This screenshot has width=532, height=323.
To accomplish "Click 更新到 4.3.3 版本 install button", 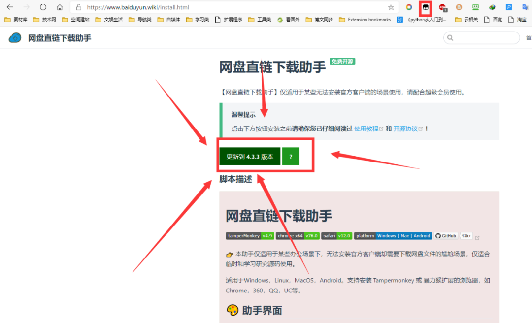I will point(250,157).
